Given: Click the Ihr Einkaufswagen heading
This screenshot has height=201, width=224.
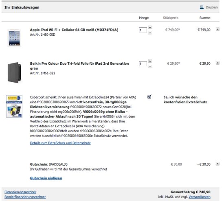Looking at the screenshot, I should point(22,7).
